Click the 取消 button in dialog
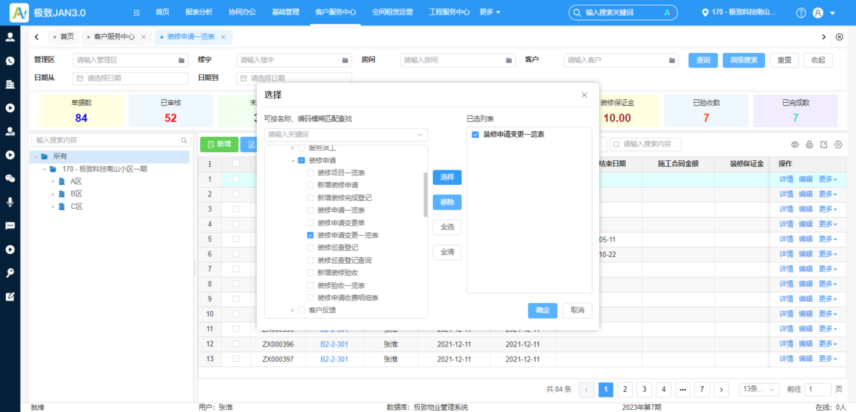The width and height of the screenshot is (856, 412). (x=577, y=311)
